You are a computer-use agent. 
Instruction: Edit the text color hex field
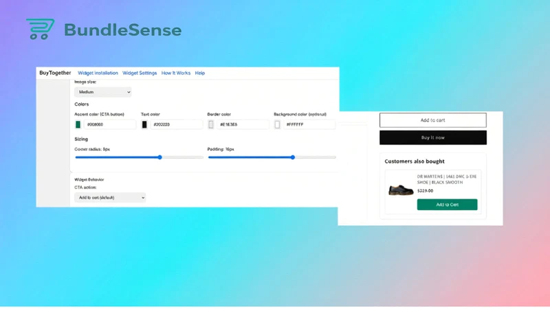pyautogui.click(x=177, y=124)
